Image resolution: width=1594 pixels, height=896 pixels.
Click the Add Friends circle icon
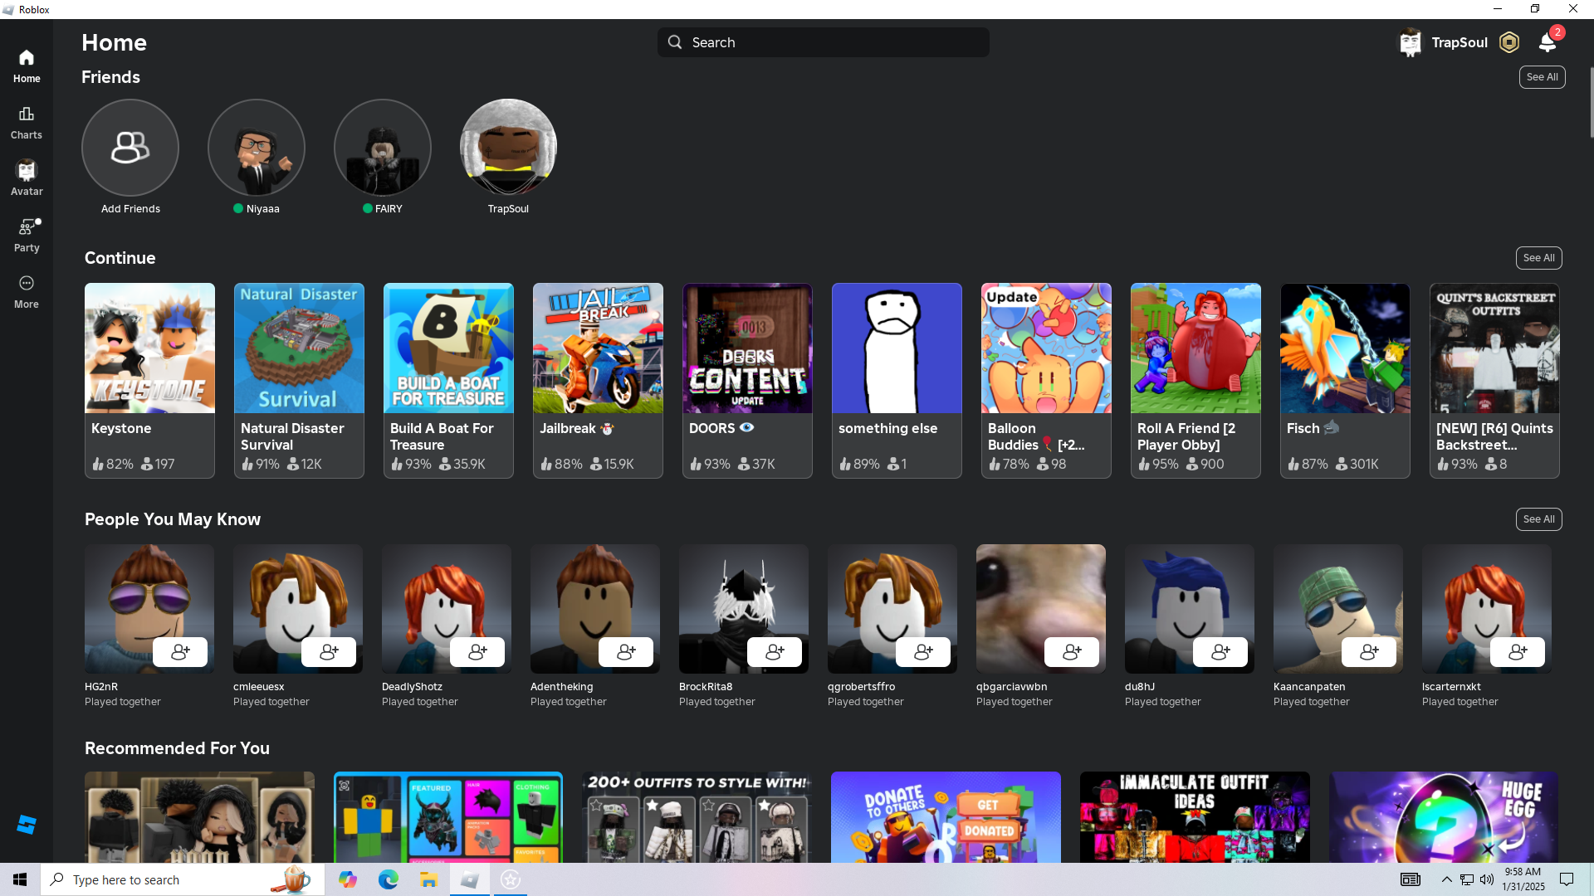point(130,148)
